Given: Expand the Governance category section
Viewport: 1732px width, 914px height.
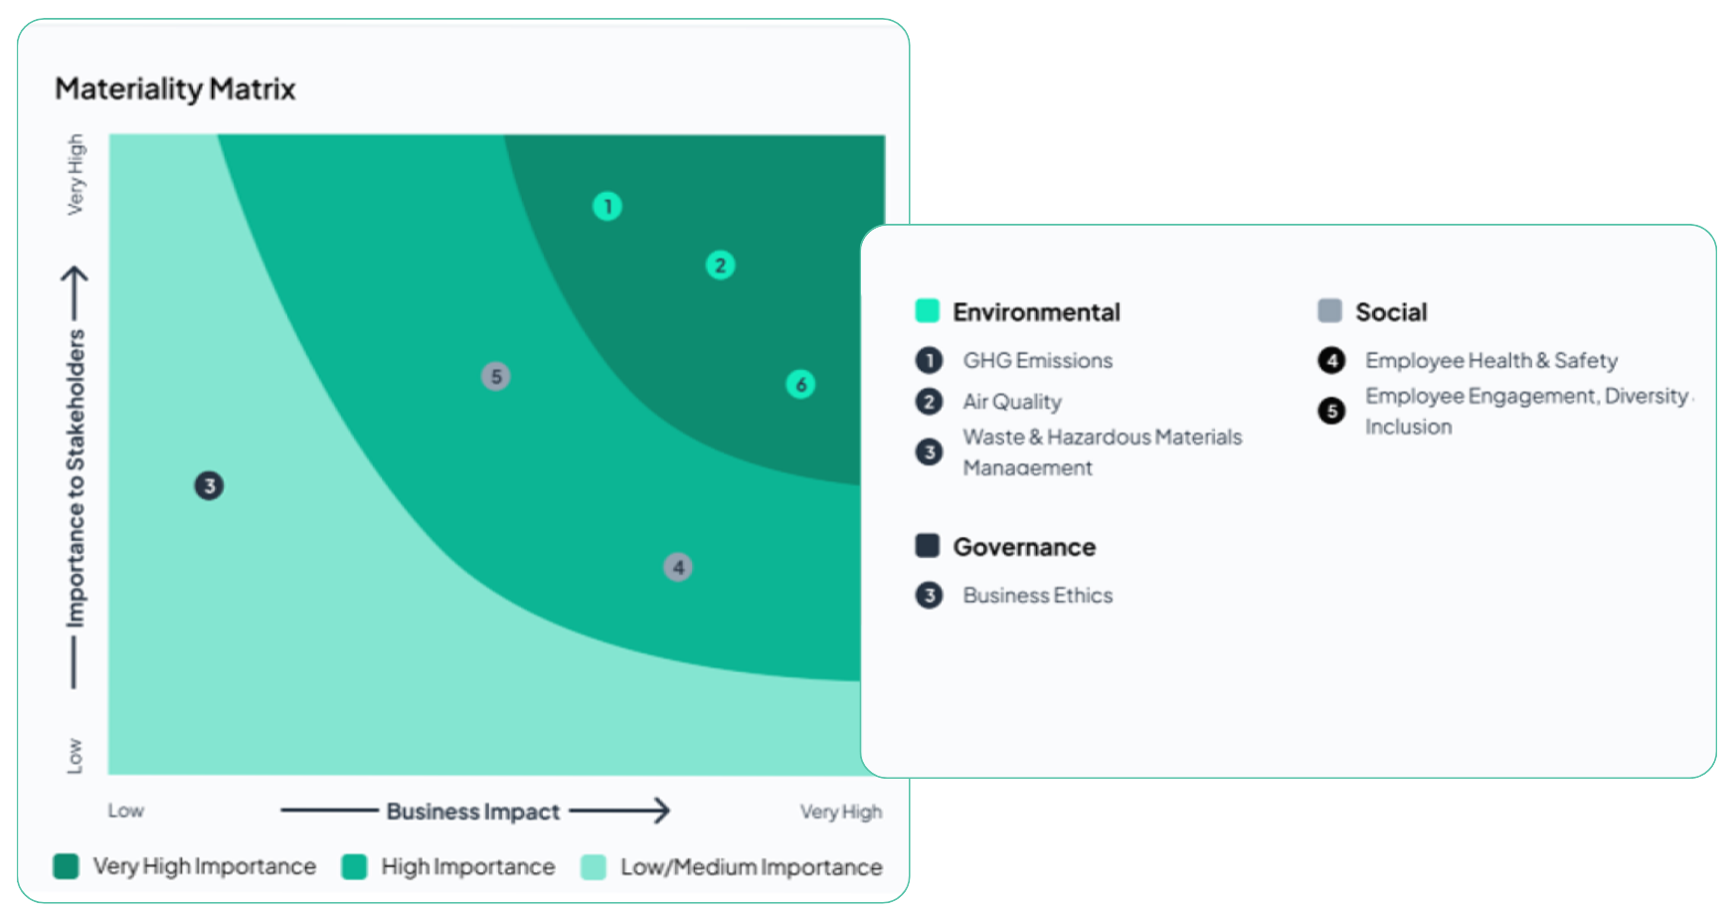Looking at the screenshot, I should (1025, 546).
